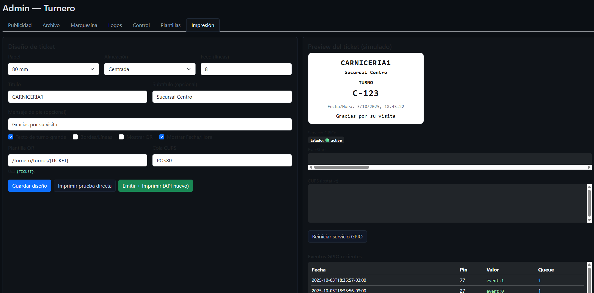Select the Control tab

(141, 25)
